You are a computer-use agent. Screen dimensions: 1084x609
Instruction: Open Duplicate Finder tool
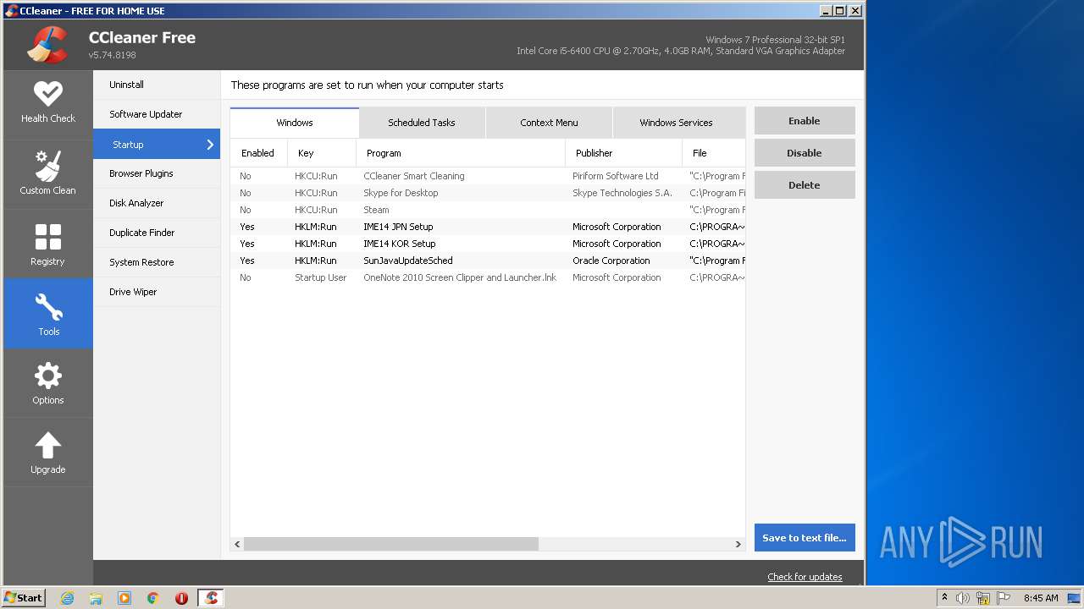pos(157,233)
